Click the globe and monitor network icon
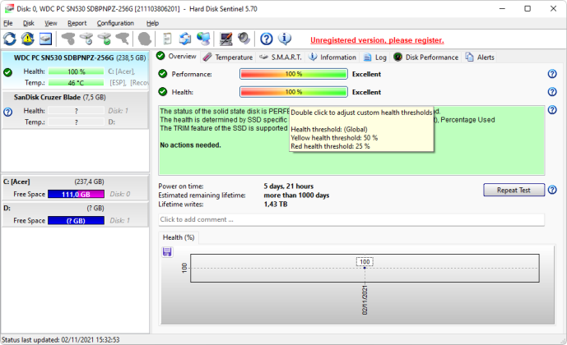The width and height of the screenshot is (567, 345). (x=203, y=39)
